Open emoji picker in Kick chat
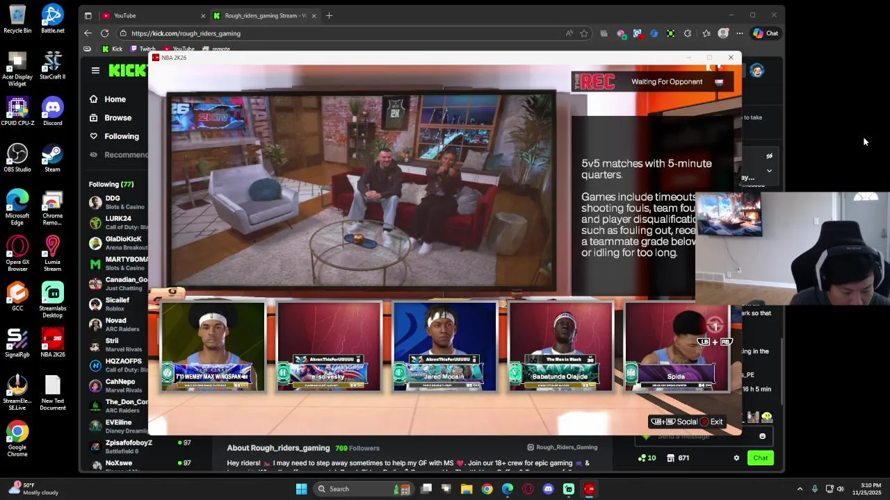Screen dimensions: 890x500 point(762,436)
